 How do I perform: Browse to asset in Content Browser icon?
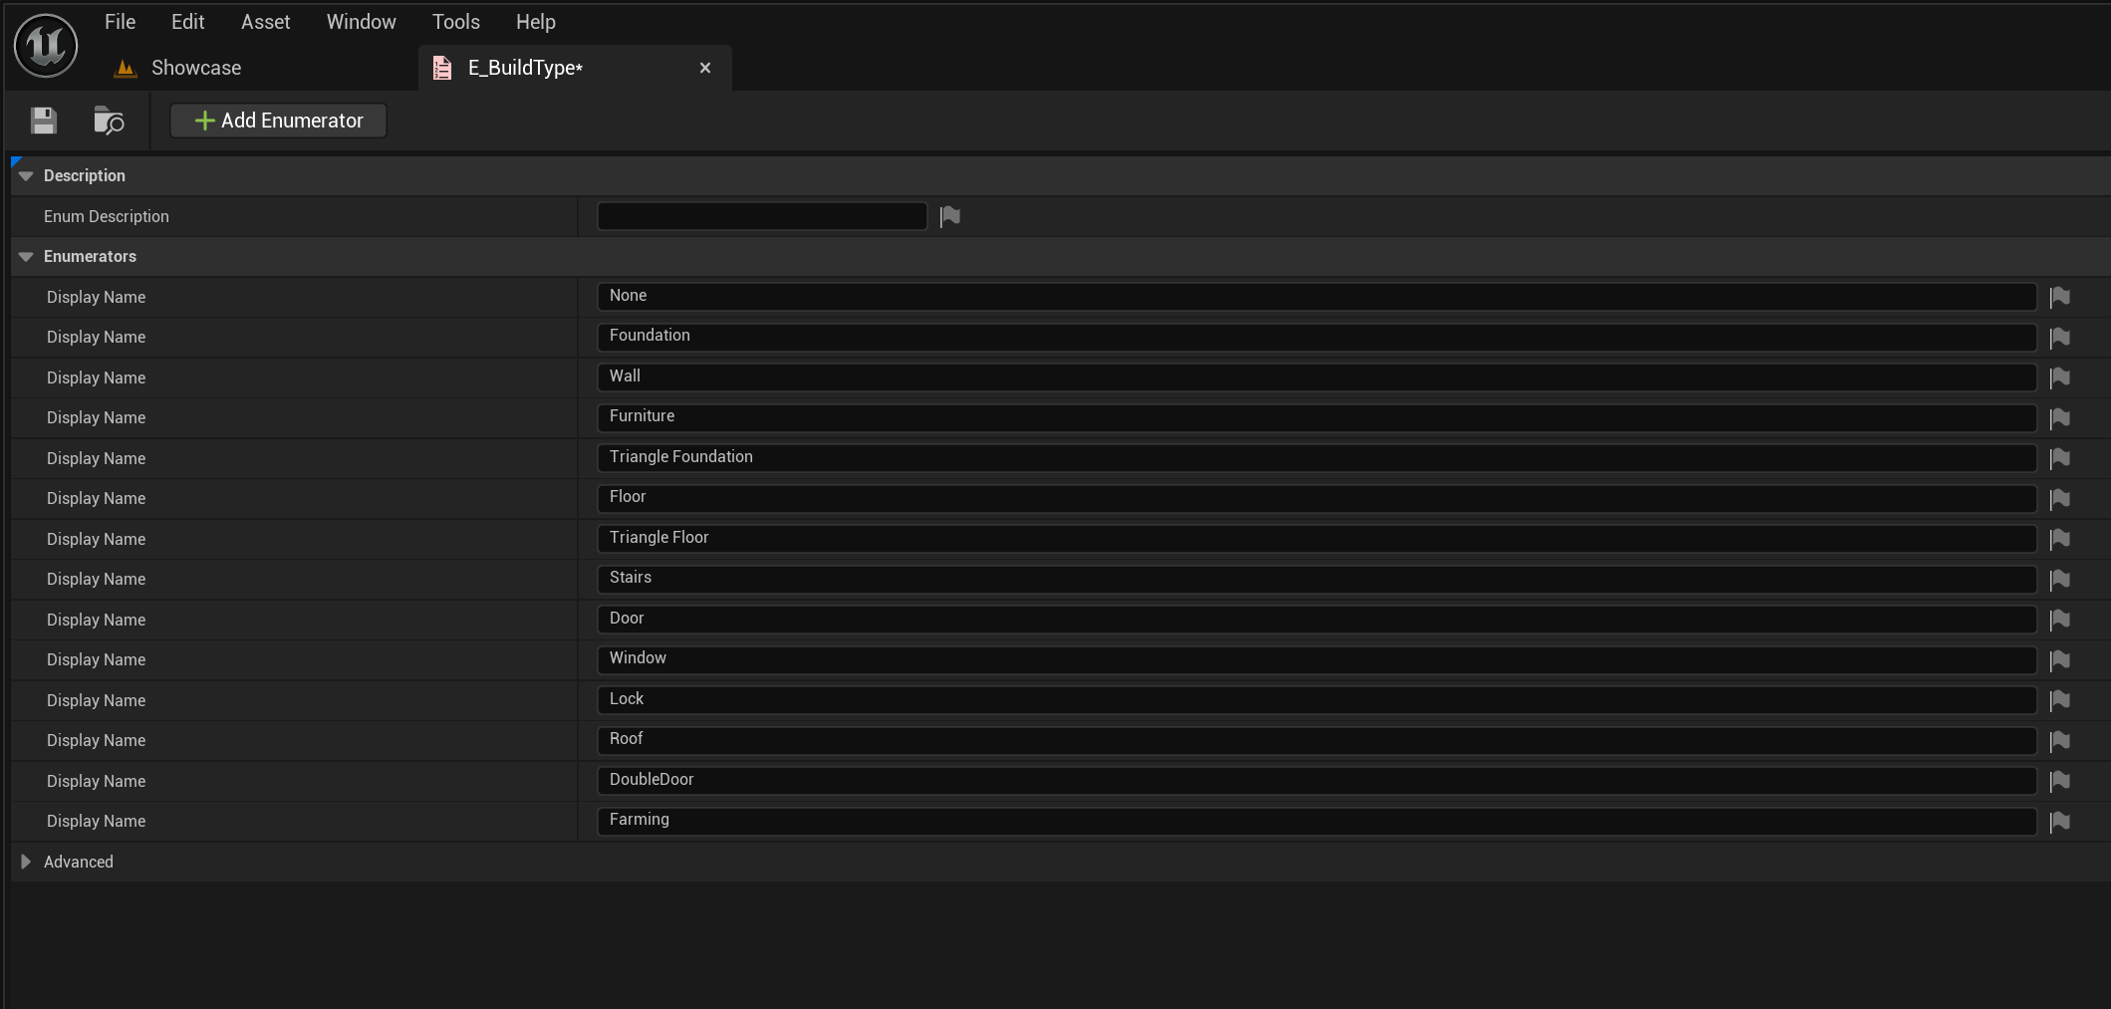109,121
